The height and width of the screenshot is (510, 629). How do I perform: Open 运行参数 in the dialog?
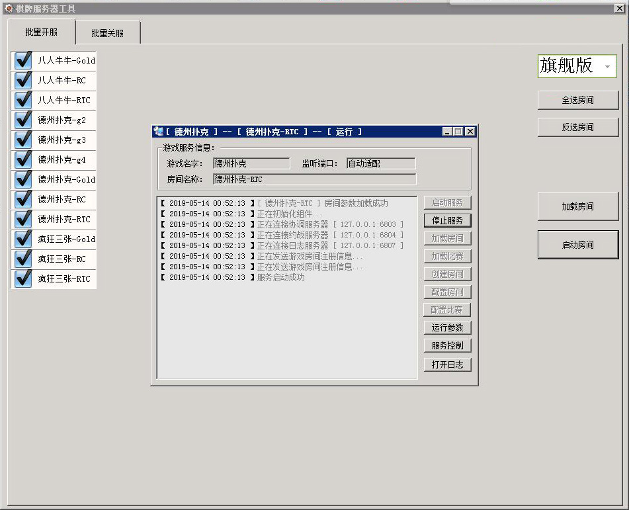tap(446, 327)
